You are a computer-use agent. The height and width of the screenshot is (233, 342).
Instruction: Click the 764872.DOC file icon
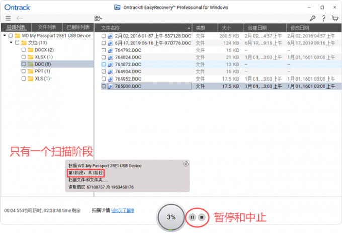(x=110, y=64)
